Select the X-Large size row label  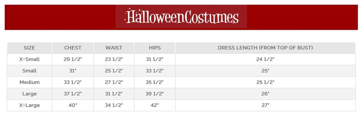29,105
